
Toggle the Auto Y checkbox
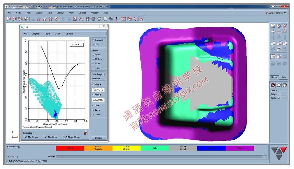tap(93, 95)
